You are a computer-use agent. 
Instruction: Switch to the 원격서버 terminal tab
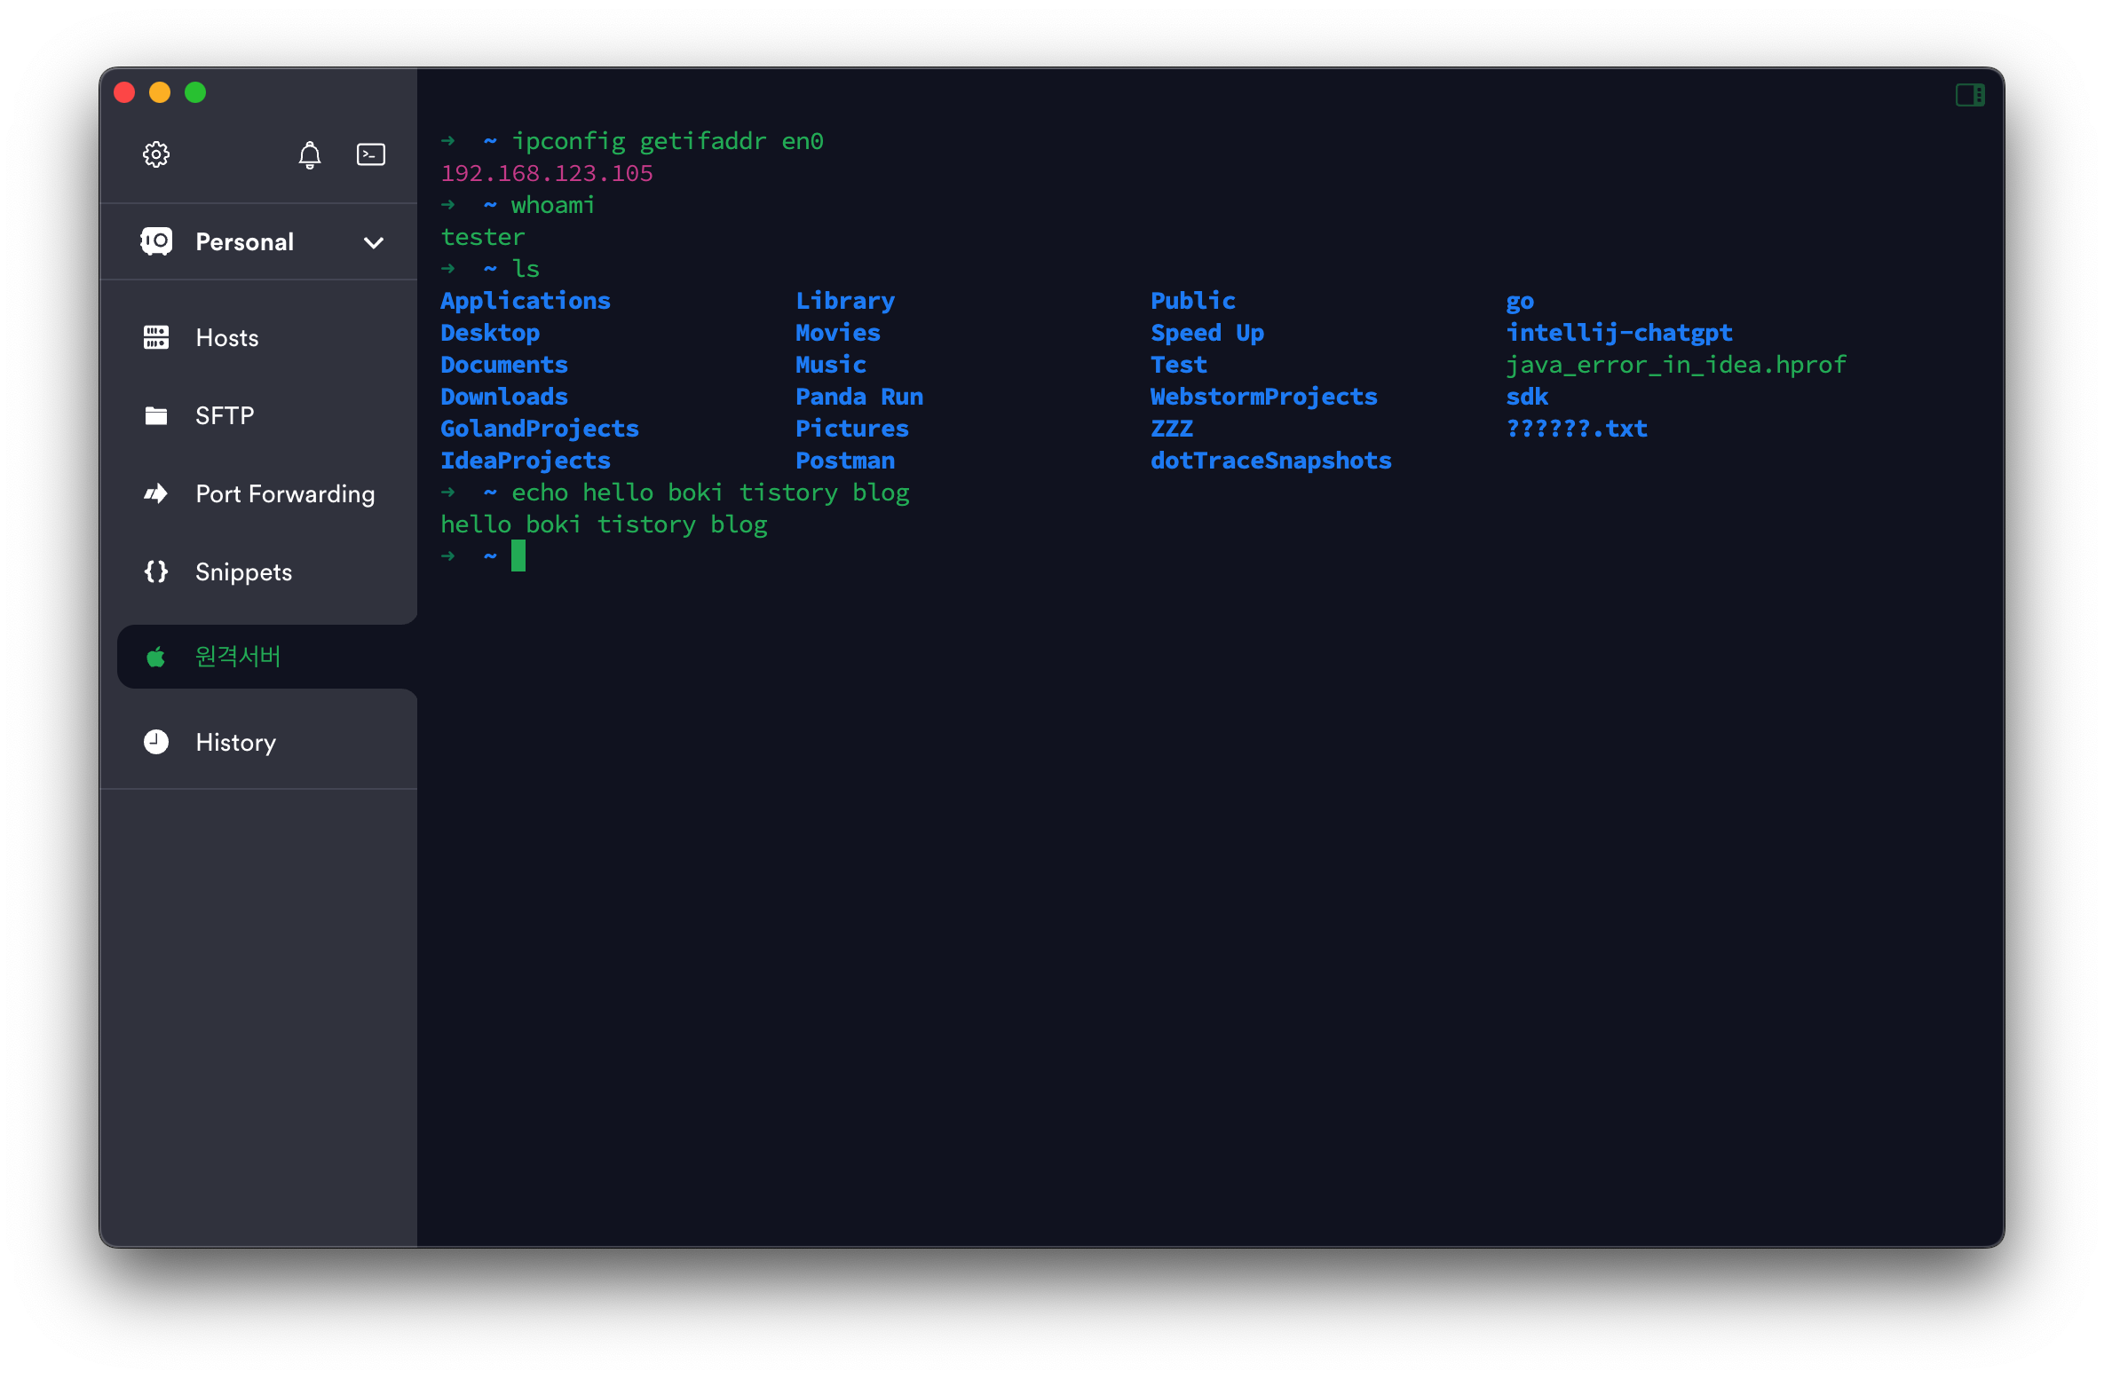[238, 657]
